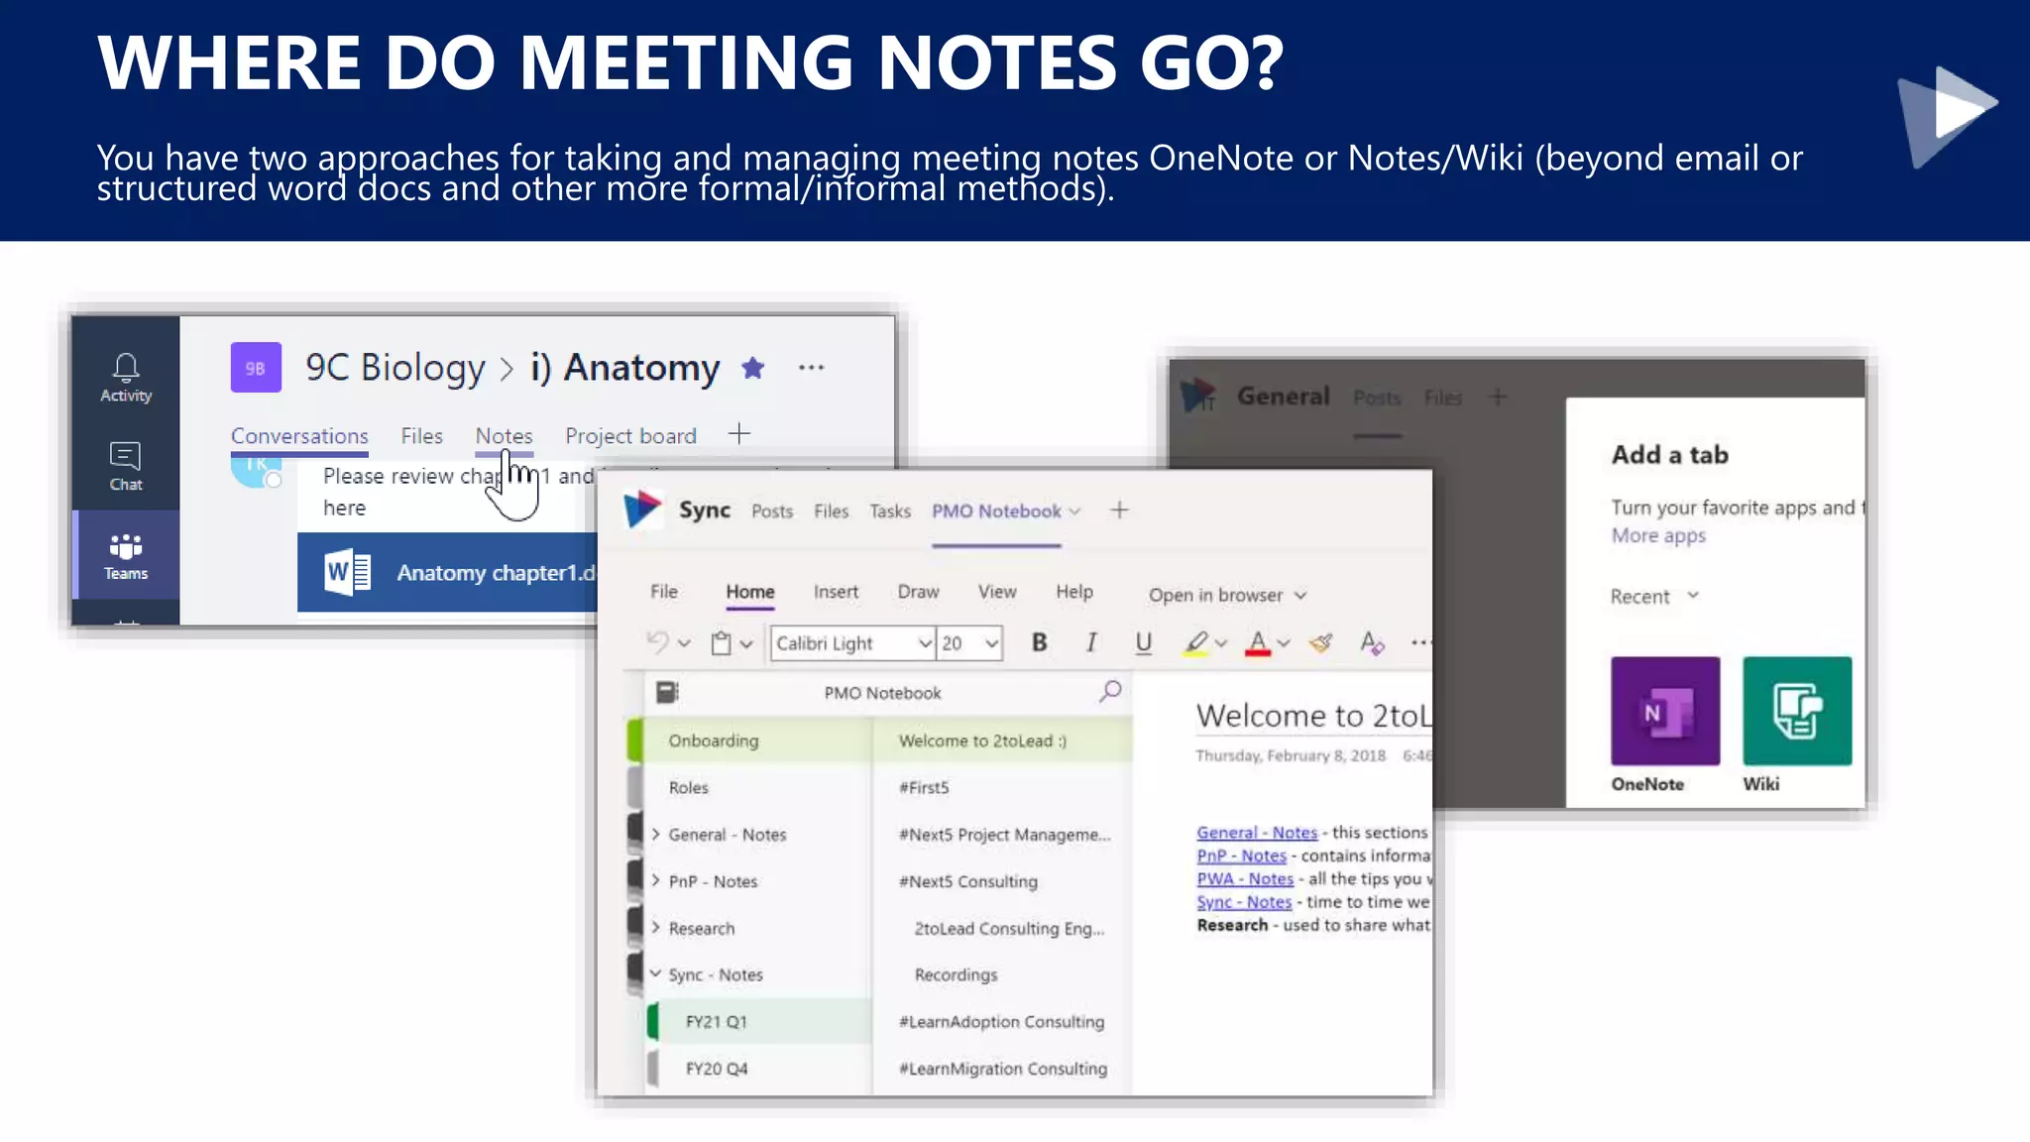Add a tab to the Sync channel
This screenshot has height=1142, width=2030.
click(x=1119, y=510)
